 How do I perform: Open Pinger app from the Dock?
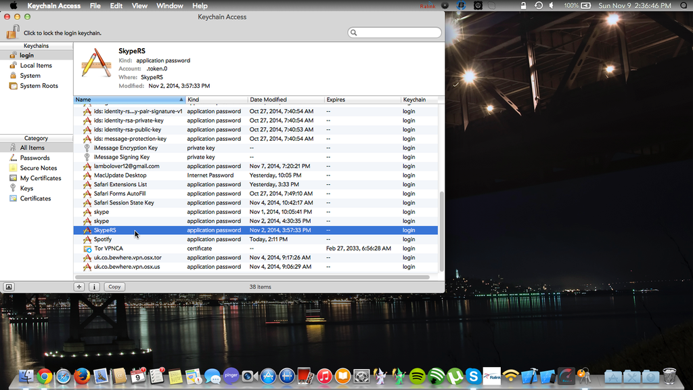click(231, 375)
